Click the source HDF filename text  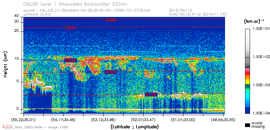pyautogui.click(x=87, y=11)
